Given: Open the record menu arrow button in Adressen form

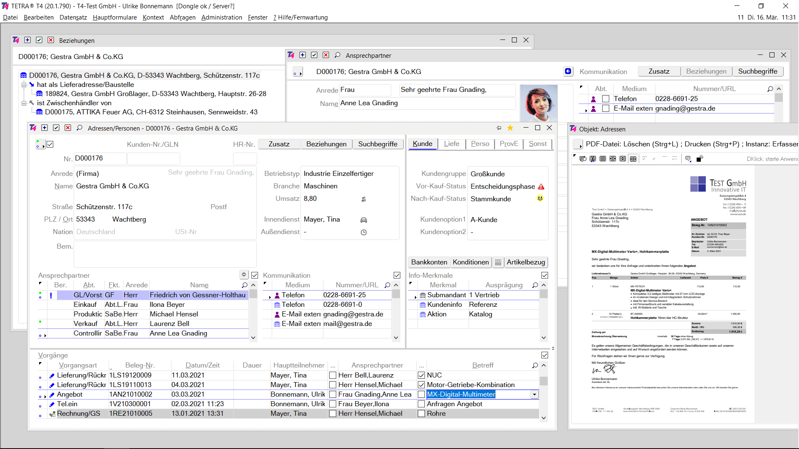Looking at the screenshot, I should click(x=40, y=144).
